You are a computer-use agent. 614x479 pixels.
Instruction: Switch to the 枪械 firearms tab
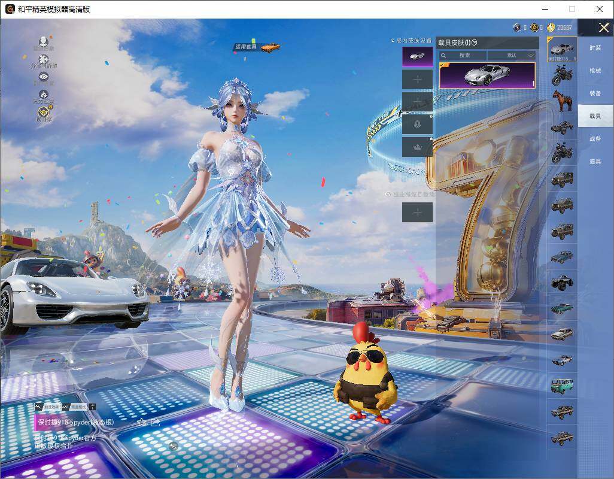point(595,71)
